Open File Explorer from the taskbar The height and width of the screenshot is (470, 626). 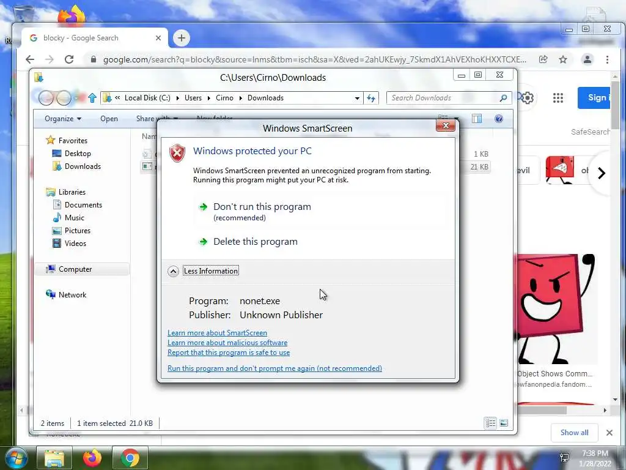pos(54,458)
